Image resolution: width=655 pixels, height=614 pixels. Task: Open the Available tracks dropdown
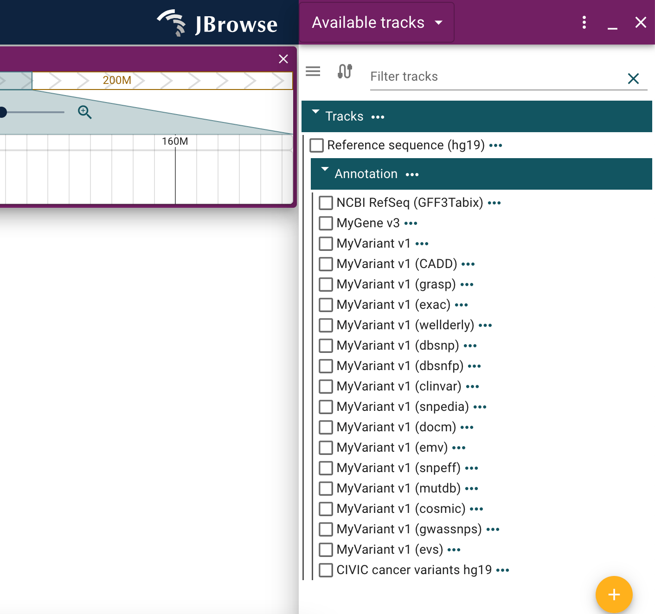coord(377,22)
